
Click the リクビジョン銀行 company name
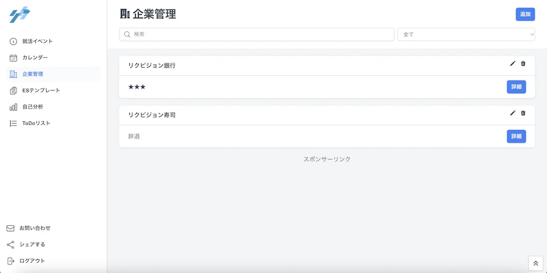152,66
